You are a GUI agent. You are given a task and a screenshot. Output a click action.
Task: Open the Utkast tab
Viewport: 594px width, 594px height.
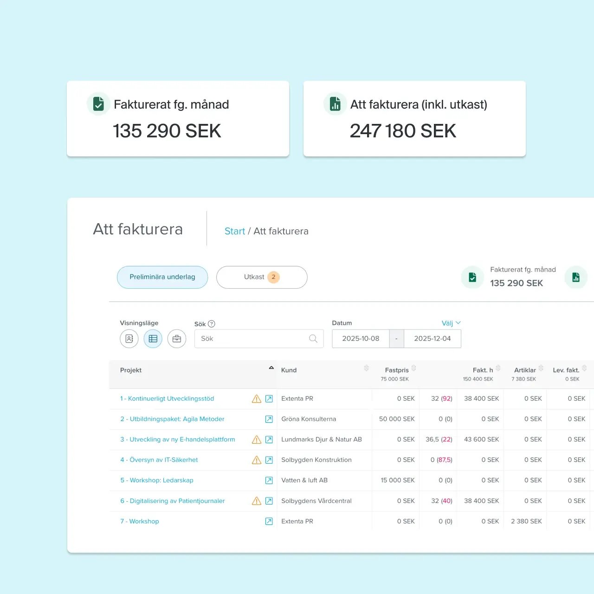point(262,277)
